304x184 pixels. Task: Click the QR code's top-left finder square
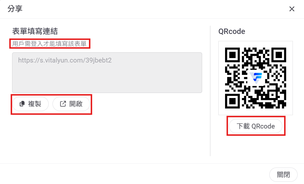[x=232, y=55]
